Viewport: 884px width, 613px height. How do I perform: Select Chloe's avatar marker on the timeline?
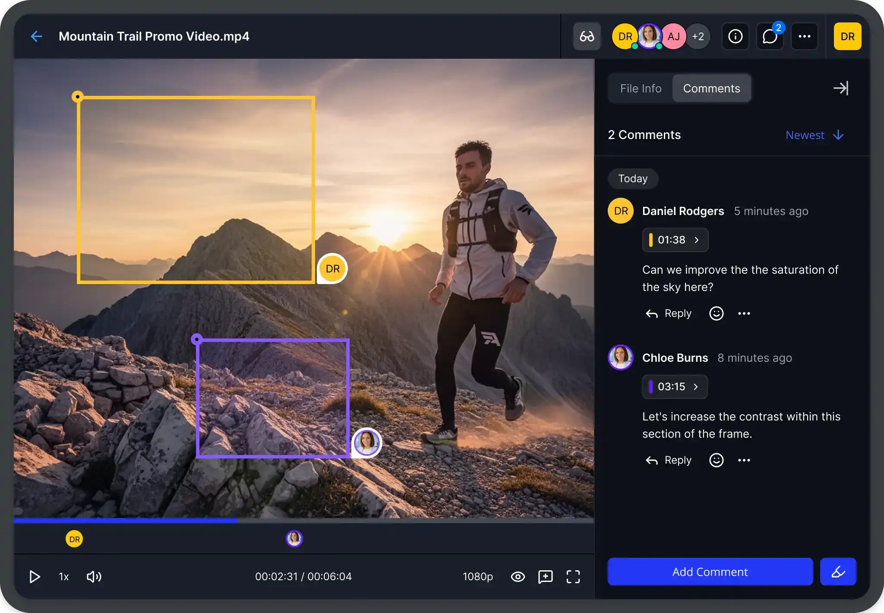[294, 538]
